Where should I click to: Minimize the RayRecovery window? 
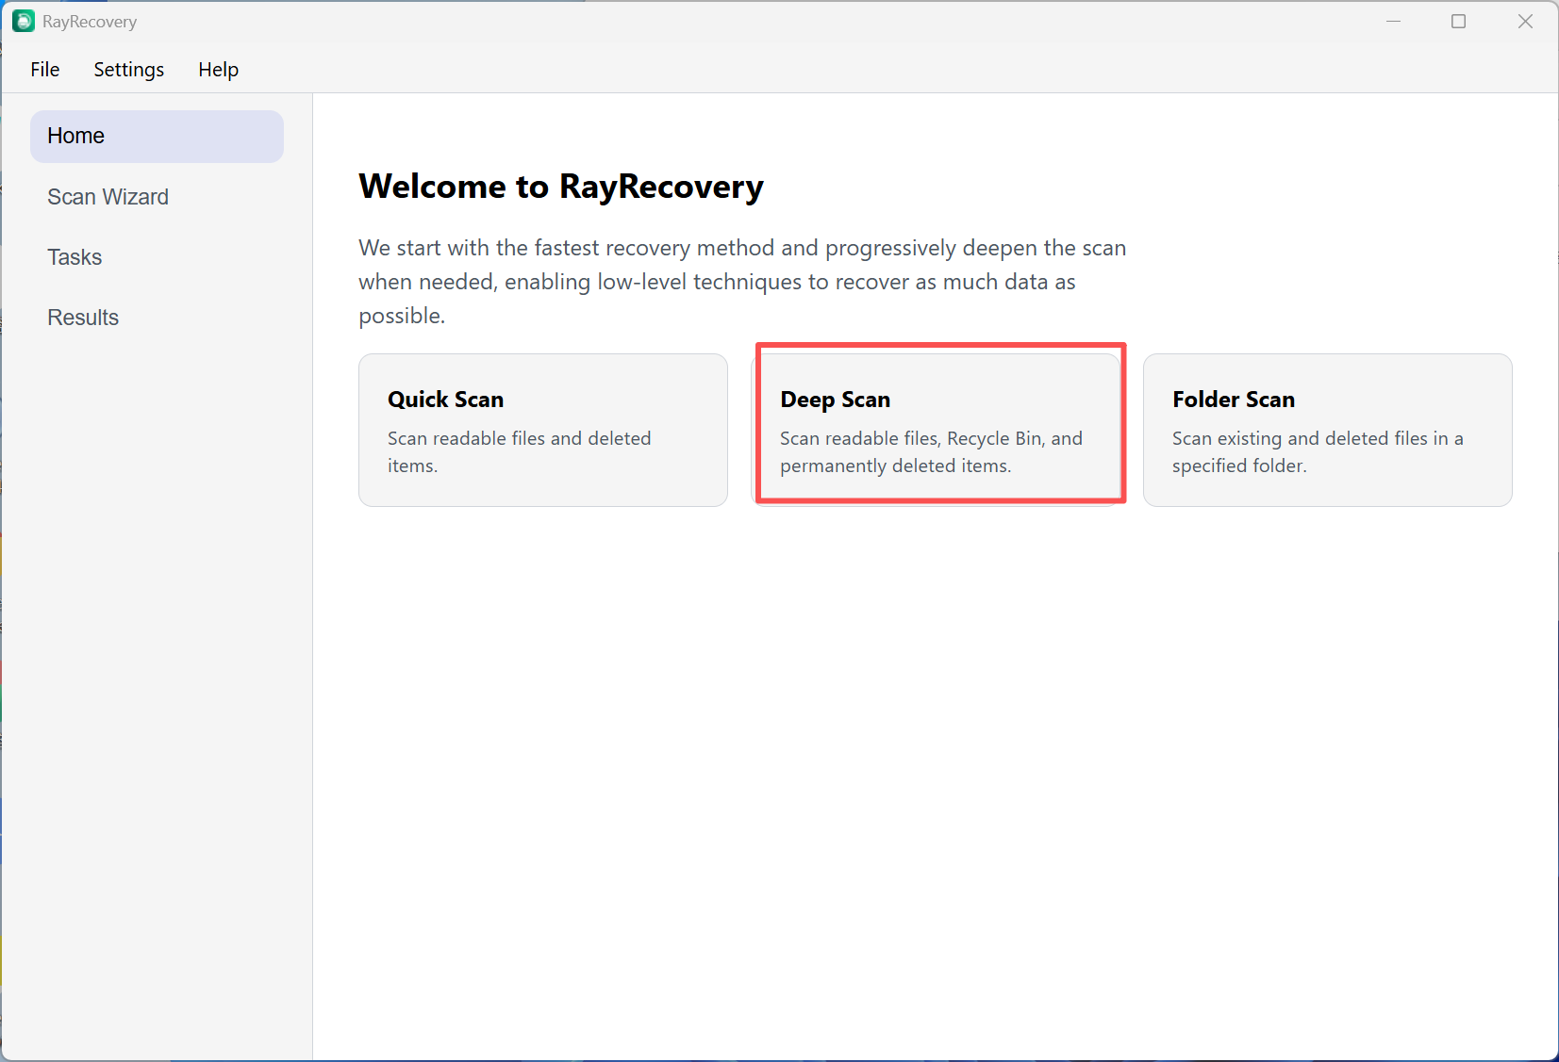(x=1393, y=22)
